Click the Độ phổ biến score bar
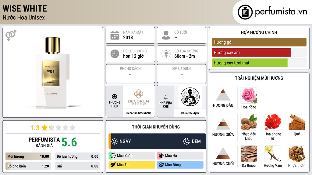 tap(28, 166)
